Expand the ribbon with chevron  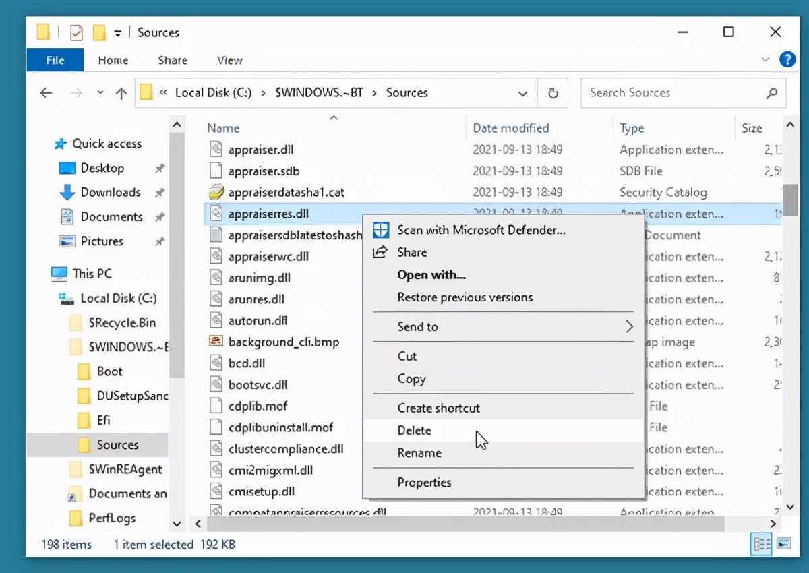click(x=765, y=60)
